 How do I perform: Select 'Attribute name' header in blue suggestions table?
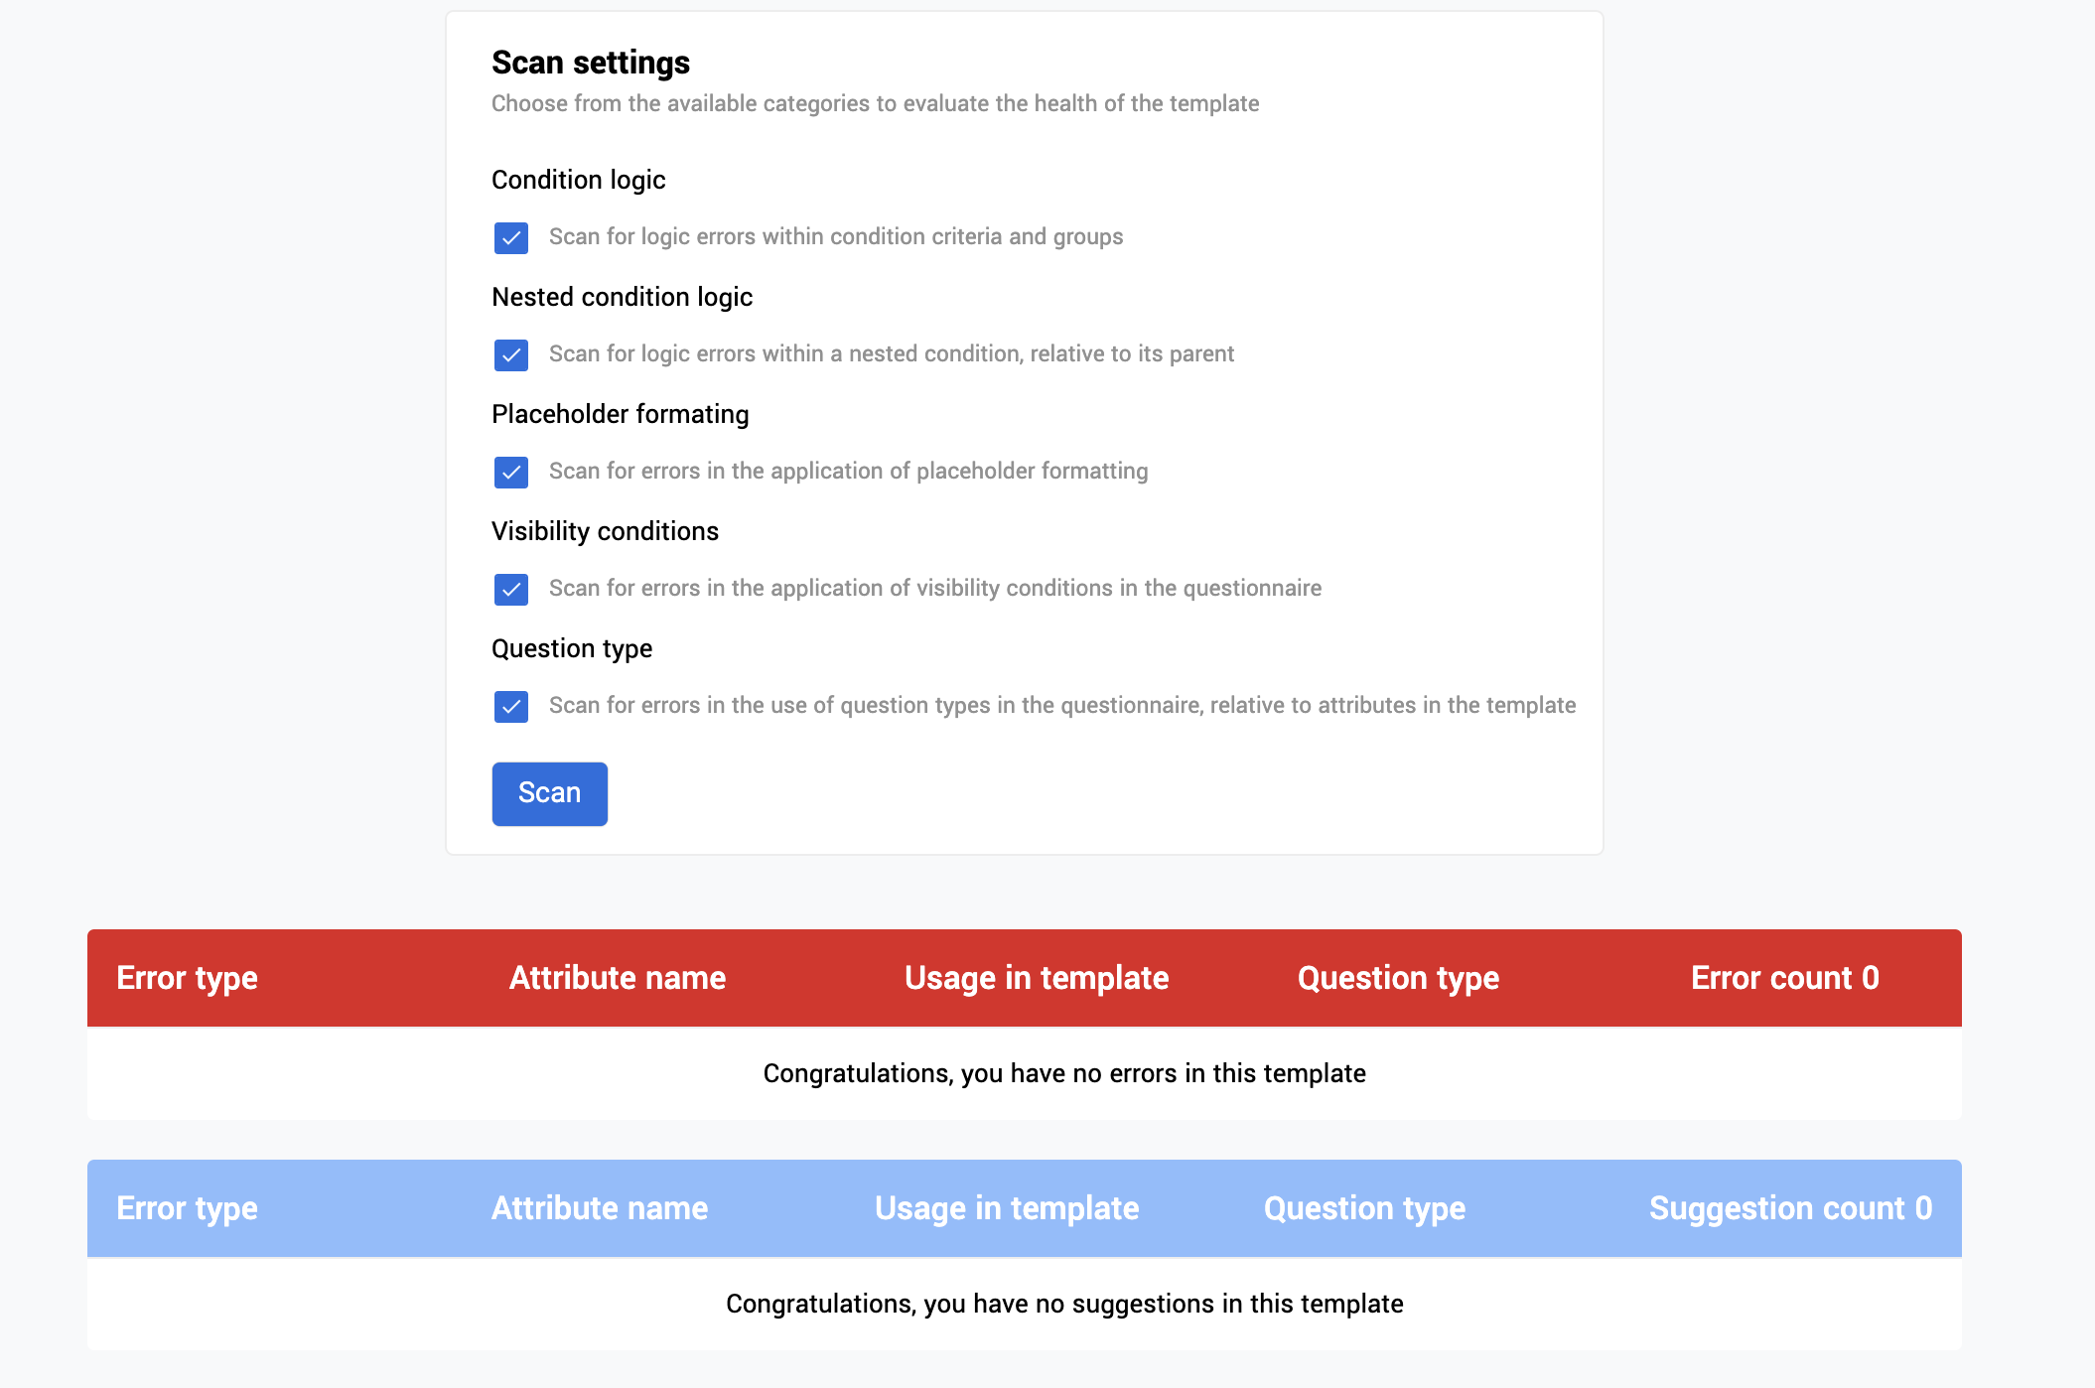click(600, 1208)
